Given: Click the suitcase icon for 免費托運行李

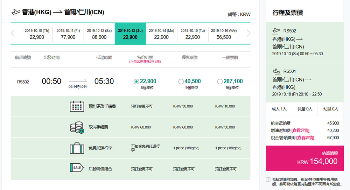Looking at the screenshot, I should pos(77,148).
